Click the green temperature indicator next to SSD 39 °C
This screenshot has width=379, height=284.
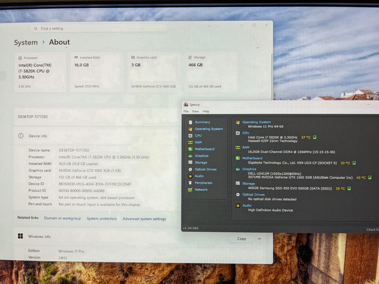(349, 189)
